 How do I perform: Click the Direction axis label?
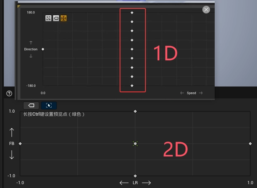pos(31,49)
